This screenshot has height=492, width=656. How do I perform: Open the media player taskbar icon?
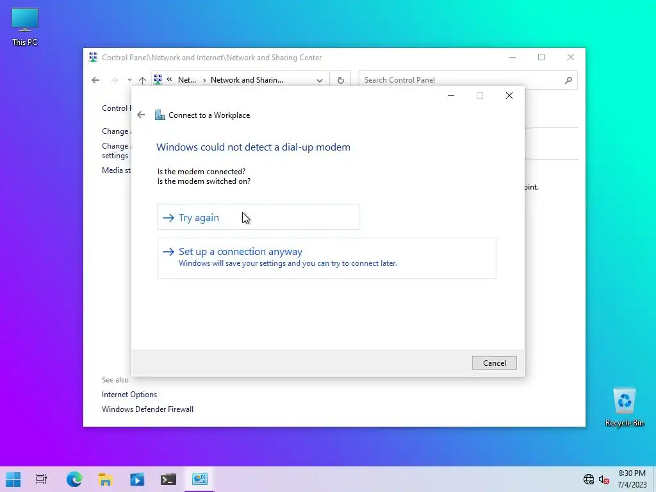pyautogui.click(x=137, y=479)
